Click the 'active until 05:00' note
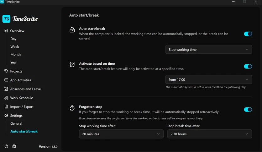The image size is (262, 152). [x=206, y=87]
